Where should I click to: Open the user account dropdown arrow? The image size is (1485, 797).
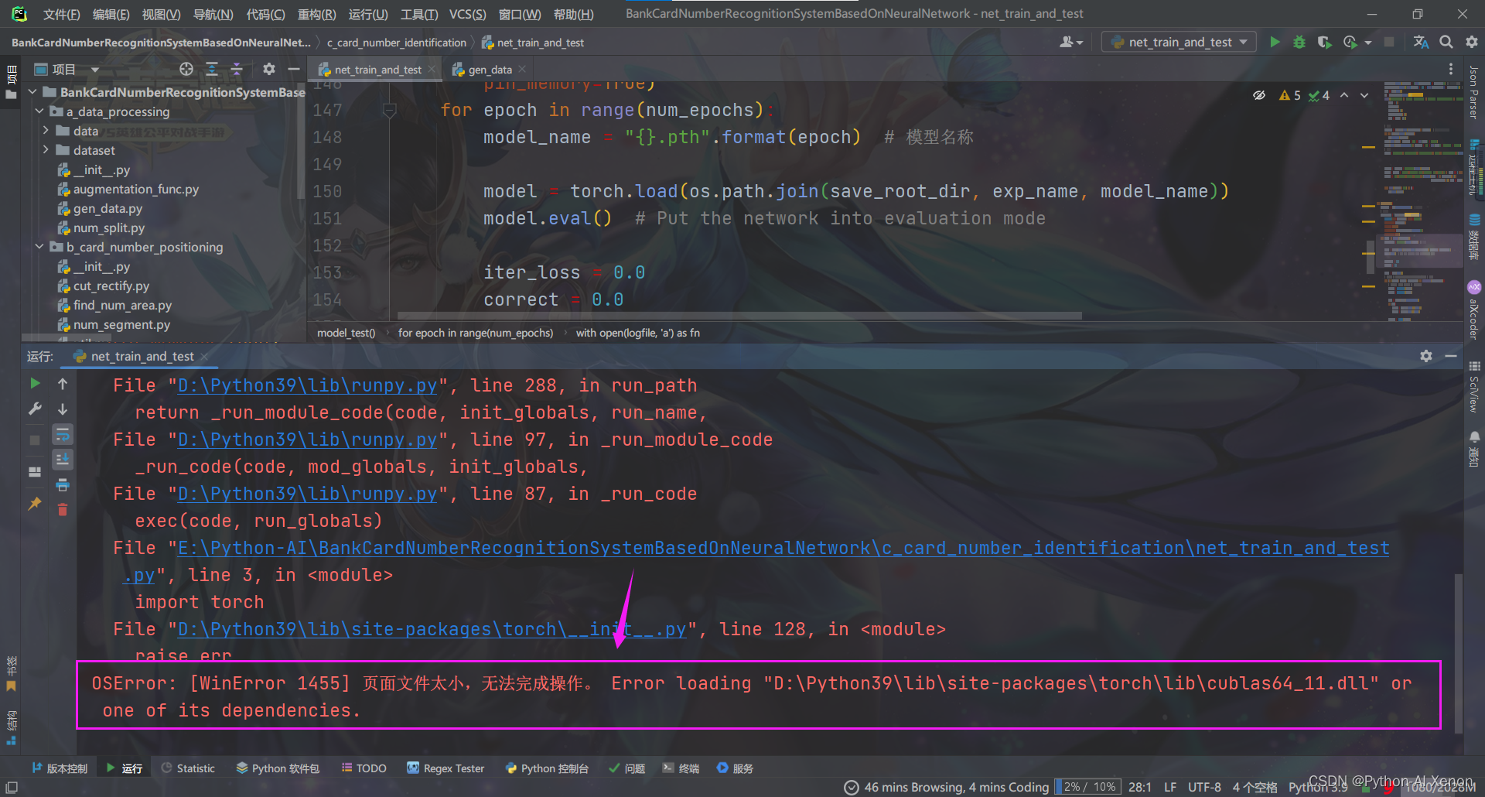point(1080,43)
